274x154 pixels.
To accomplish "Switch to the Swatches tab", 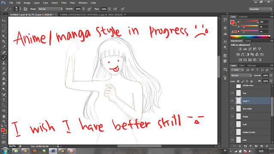I will (x=243, y=17).
